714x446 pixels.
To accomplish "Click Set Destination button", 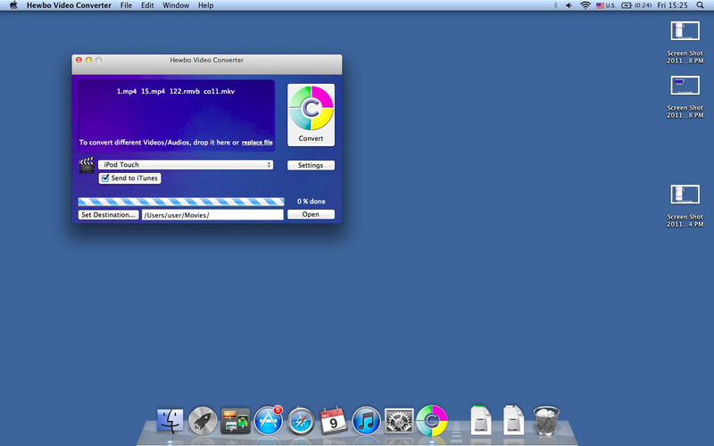I will [x=108, y=215].
